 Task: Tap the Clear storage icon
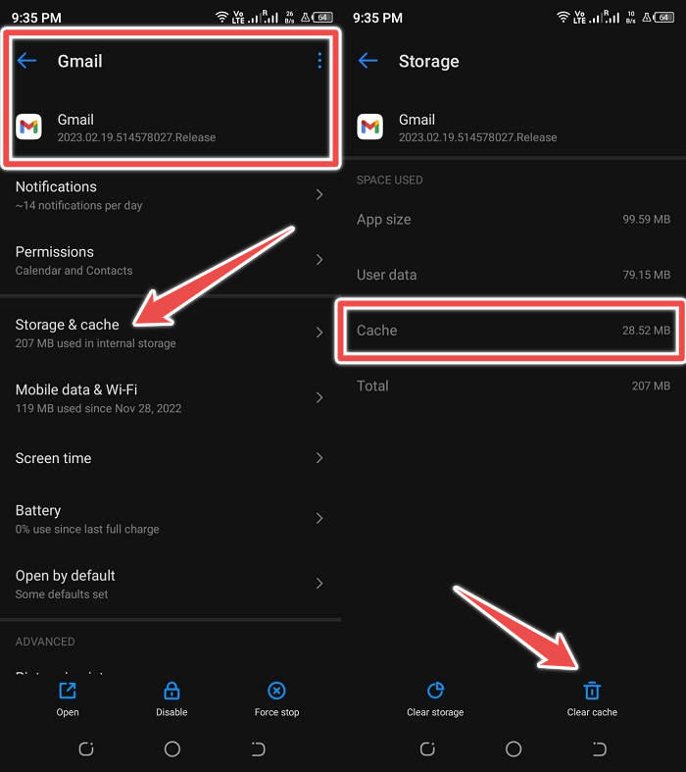(x=435, y=691)
